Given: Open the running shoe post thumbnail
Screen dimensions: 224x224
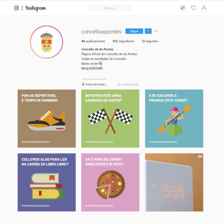Looking at the screenshot, I should click(47, 119).
